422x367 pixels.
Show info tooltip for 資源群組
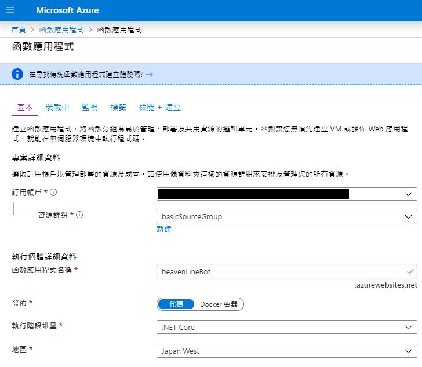click(79, 215)
